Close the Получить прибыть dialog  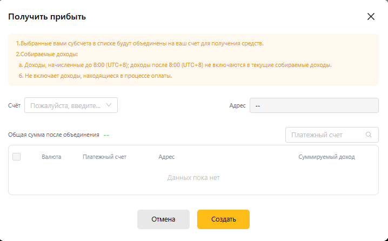coord(371,16)
